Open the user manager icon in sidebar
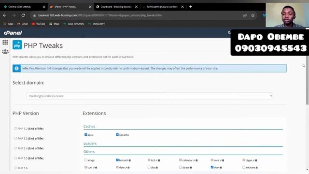309x174 pixels. point(5,52)
